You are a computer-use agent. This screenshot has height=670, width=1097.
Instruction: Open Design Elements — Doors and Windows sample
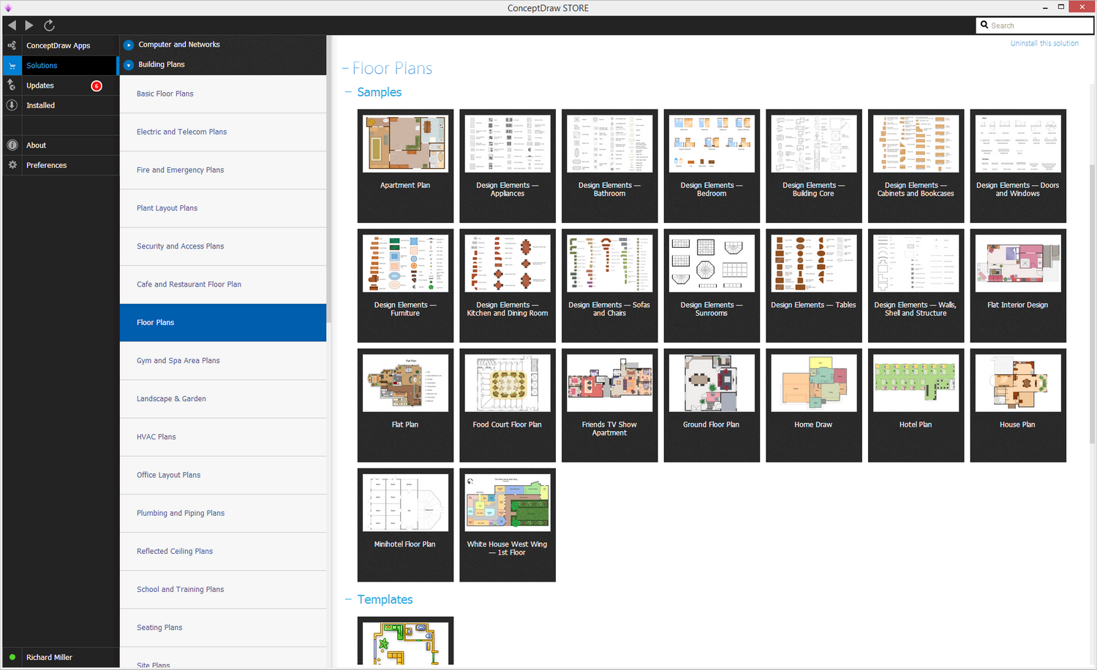tap(1018, 166)
